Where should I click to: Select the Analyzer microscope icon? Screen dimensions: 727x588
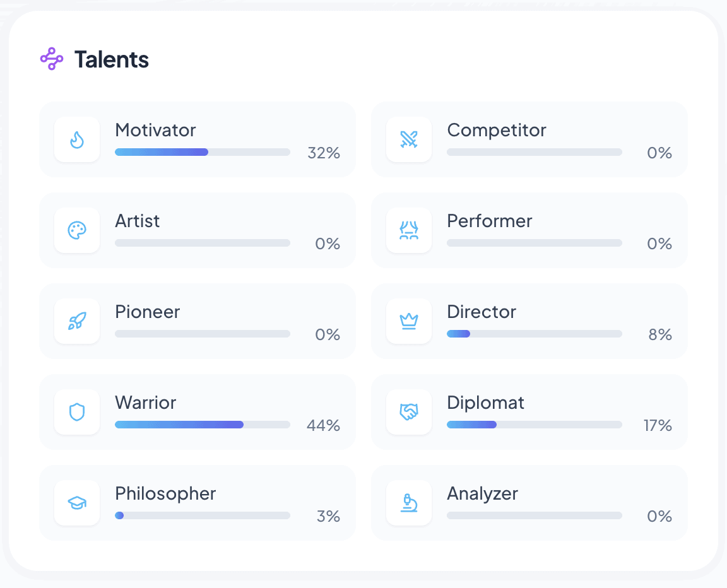[409, 503]
